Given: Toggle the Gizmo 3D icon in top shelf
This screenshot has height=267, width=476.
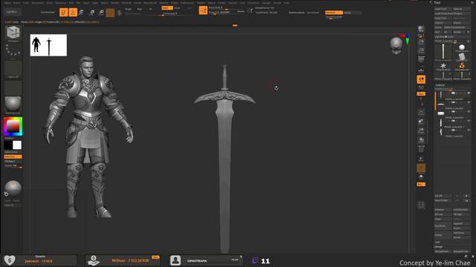Looking at the screenshot, I should [110, 13].
